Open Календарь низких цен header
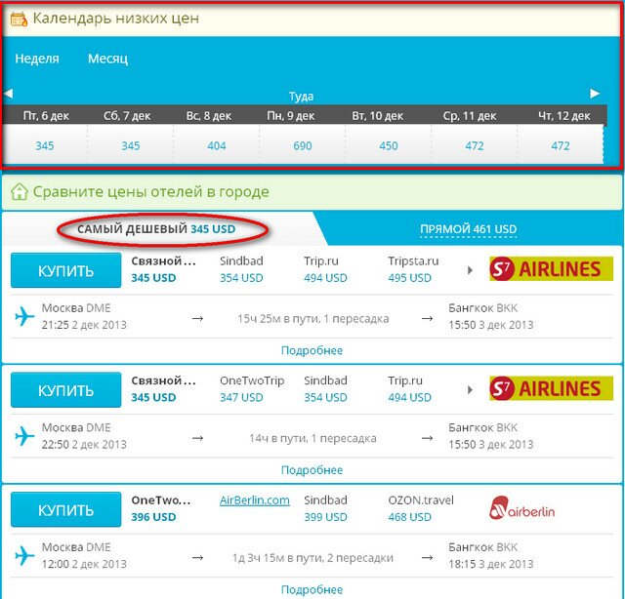Image resolution: width=625 pixels, height=599 pixels. 115,19
